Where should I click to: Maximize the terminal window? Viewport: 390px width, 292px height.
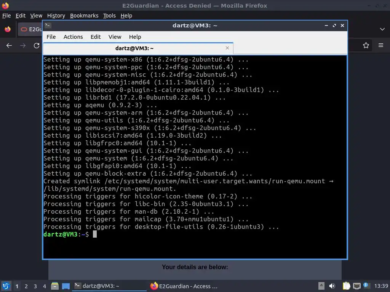[x=334, y=25]
